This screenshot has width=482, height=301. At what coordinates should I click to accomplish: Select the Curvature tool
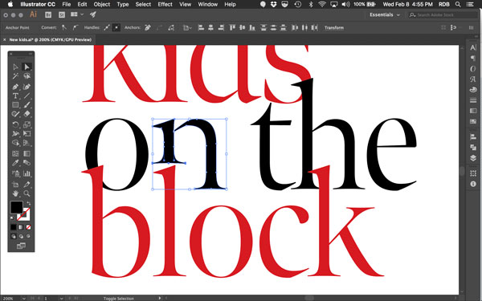click(x=27, y=87)
